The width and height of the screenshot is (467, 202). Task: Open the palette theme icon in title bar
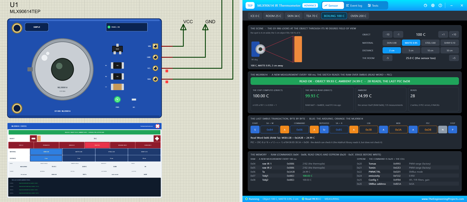[x=425, y=5]
